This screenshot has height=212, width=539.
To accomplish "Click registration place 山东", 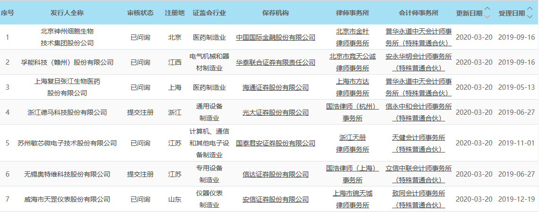I will [x=175, y=199].
